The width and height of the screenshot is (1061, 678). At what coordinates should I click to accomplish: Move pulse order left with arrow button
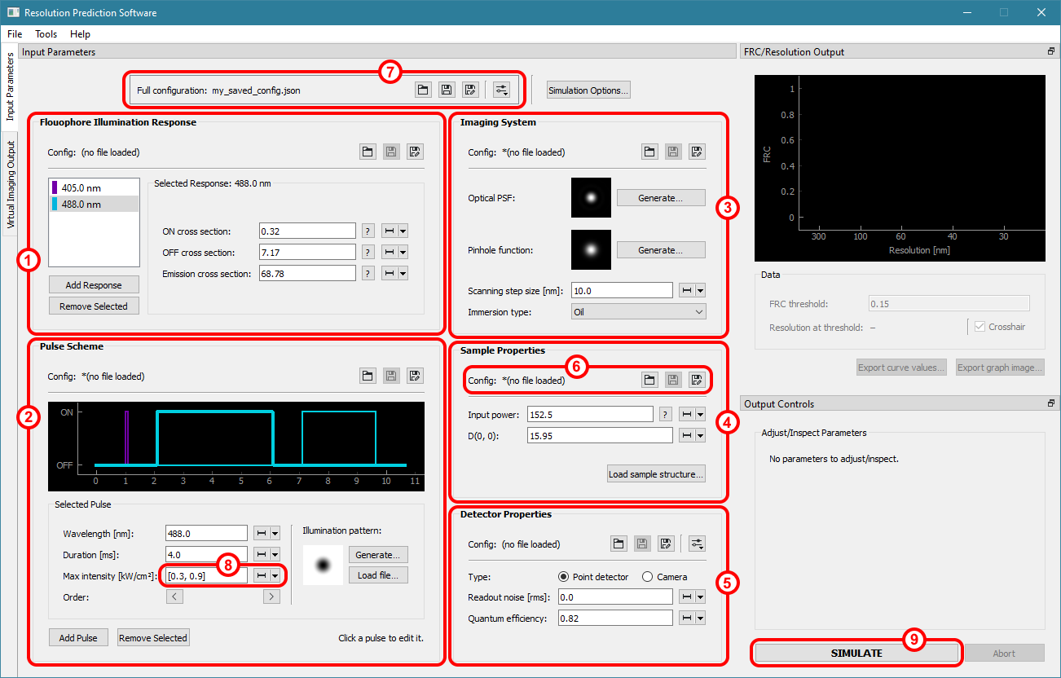(175, 597)
